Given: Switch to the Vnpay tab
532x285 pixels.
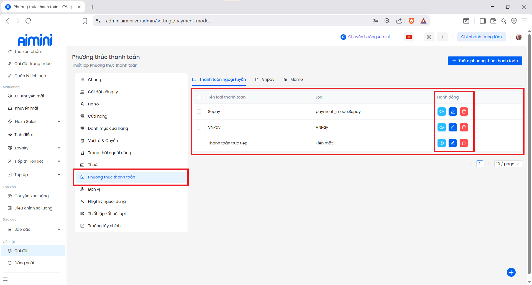Looking at the screenshot, I should pyautogui.click(x=265, y=79).
